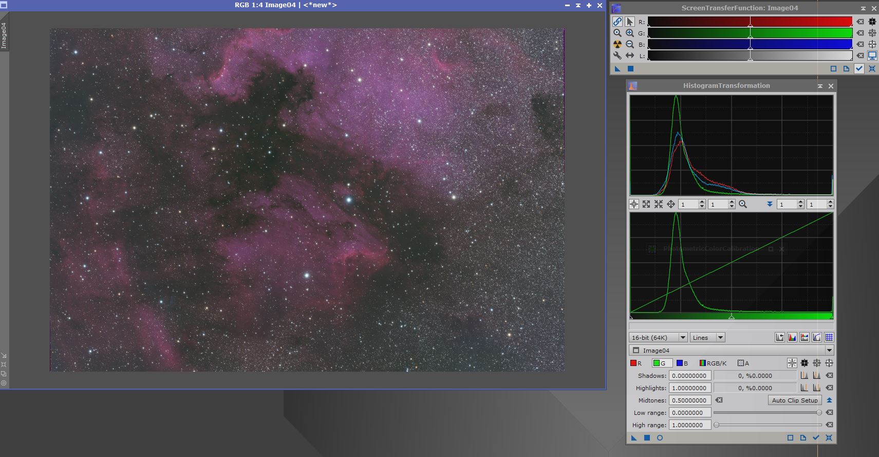The image size is (879, 457).
Task: Click the Low range slider handle
Action: coord(819,412)
